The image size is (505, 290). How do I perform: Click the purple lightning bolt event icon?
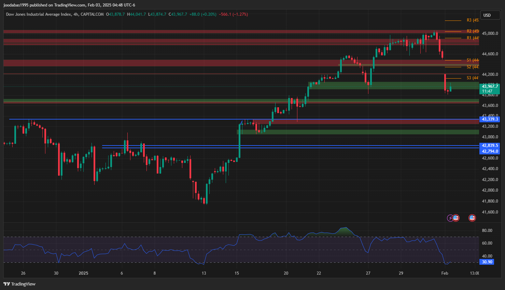pos(450,218)
